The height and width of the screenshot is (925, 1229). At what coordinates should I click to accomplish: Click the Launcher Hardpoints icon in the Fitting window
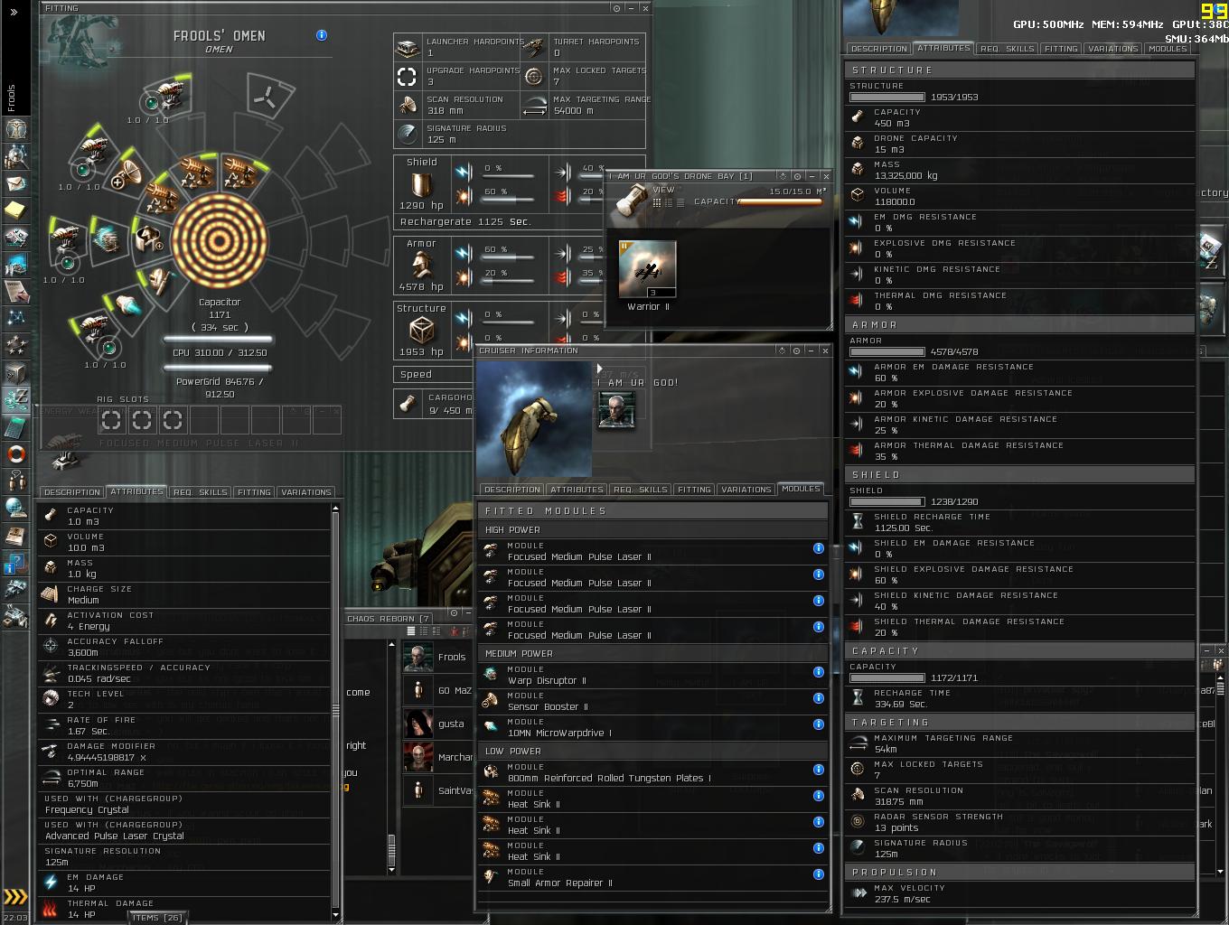pos(408,48)
